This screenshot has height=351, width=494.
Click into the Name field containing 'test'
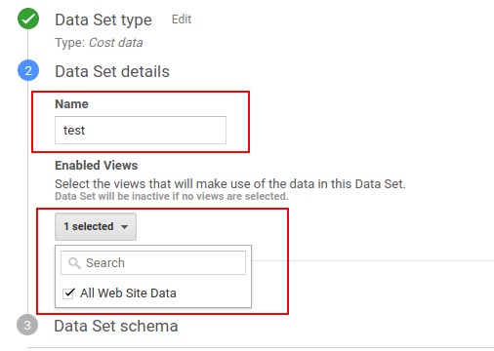tap(141, 130)
